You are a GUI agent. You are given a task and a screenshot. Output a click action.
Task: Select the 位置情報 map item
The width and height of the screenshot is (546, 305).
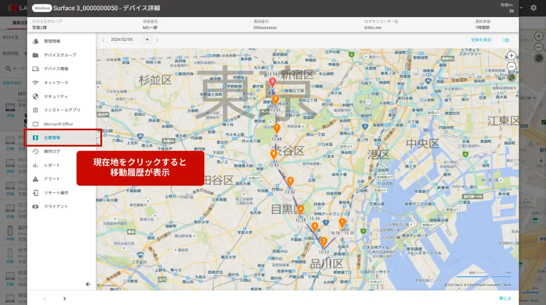(x=63, y=137)
